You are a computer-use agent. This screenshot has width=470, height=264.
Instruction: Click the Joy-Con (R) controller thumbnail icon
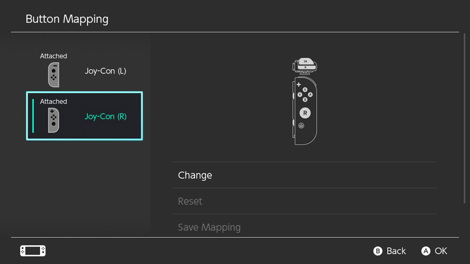tap(54, 120)
